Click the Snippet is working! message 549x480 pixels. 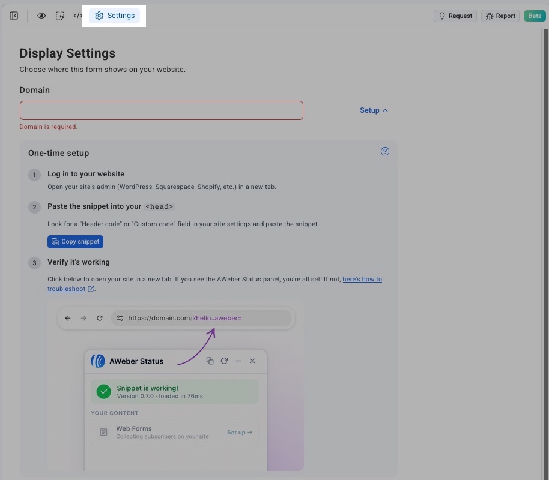point(147,388)
